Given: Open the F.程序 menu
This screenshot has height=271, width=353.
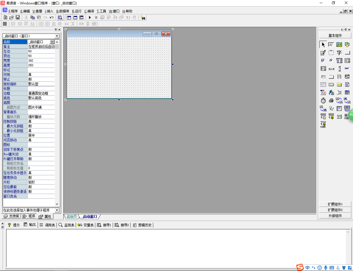Looking at the screenshot, I should pos(13,11).
